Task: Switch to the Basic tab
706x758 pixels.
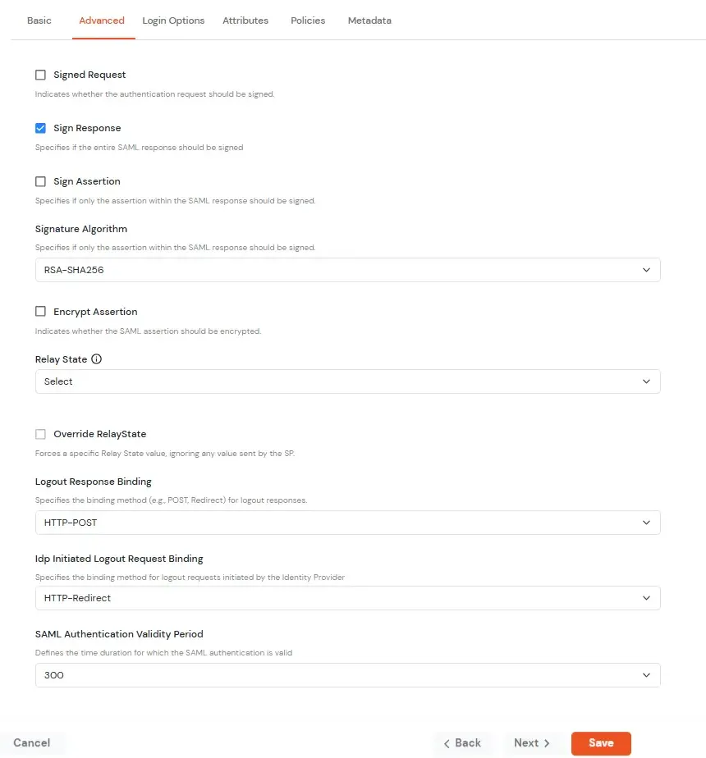Action: coord(39,21)
